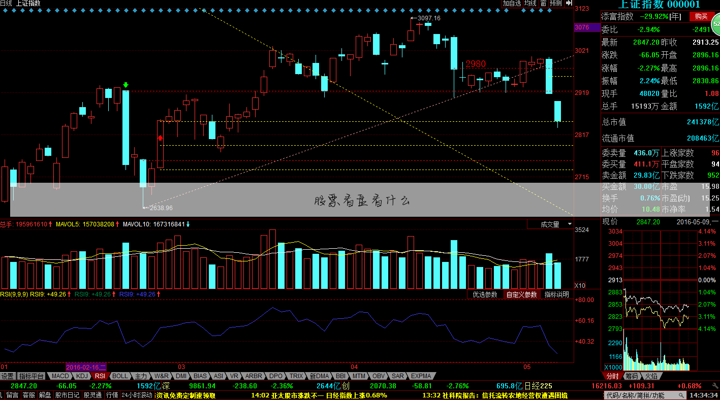The image size is (720, 400).
Task: Click the green 52 badge circle
Action: 716,23
